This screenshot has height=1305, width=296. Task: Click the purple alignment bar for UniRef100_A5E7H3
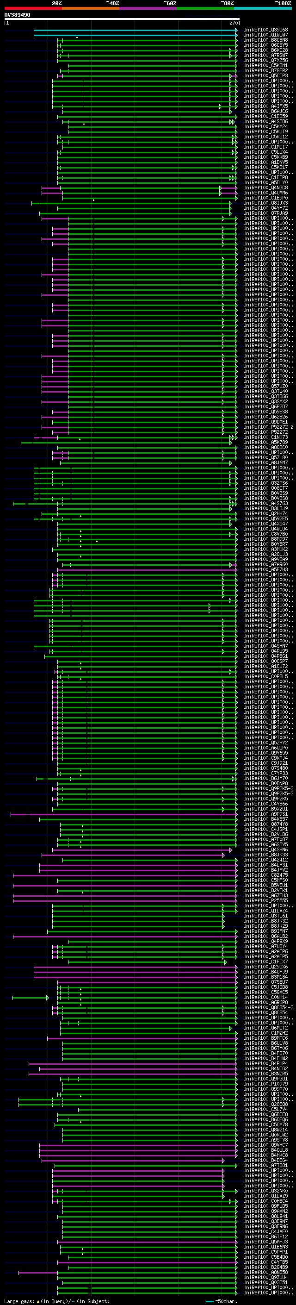tap(147, 569)
